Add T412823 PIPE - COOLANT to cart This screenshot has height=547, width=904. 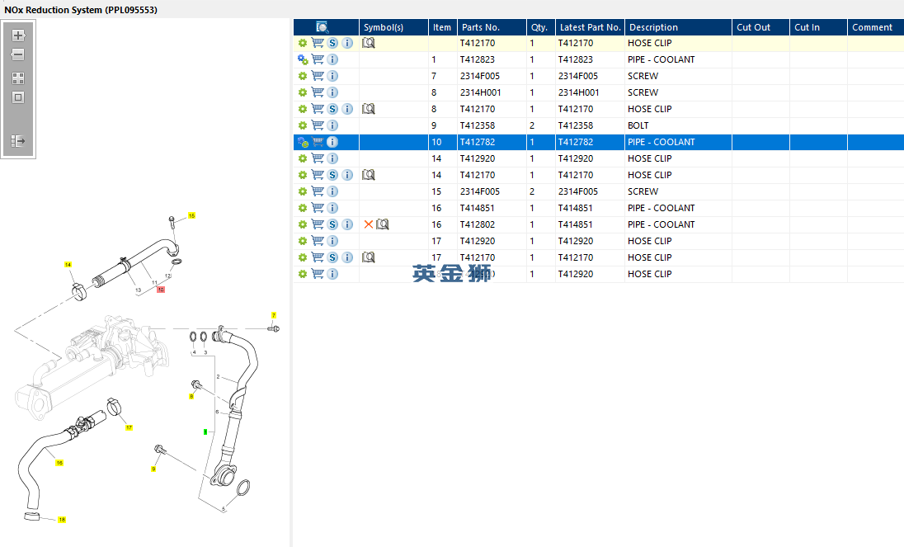coord(318,59)
